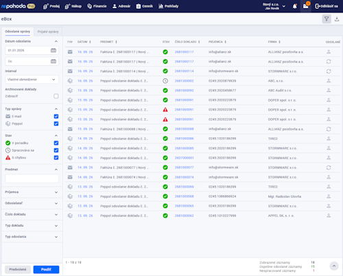Click resend icon for invoice 2681000114 row
Screen dimensions: 343x276
pos(329,71)
